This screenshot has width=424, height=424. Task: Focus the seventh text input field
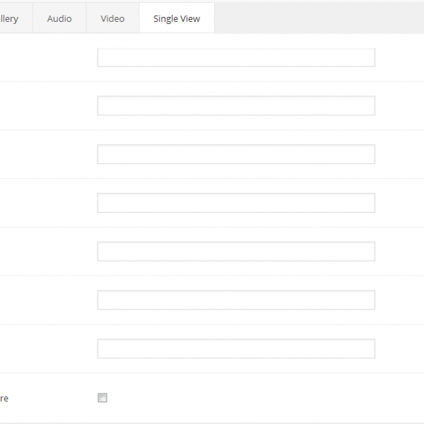click(x=236, y=348)
